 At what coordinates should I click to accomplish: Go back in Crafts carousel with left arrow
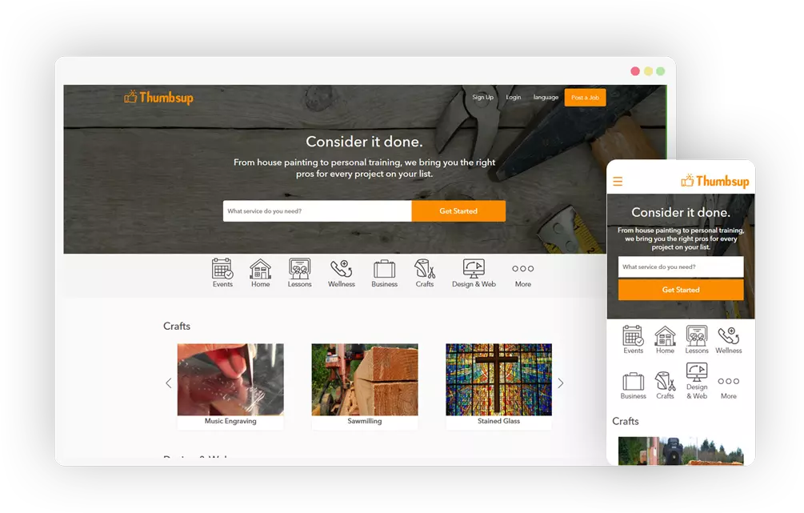pyautogui.click(x=168, y=383)
